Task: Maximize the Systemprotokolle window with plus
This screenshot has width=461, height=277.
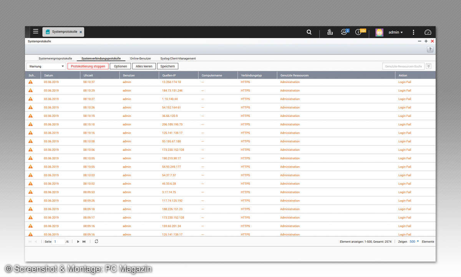Action: (x=426, y=41)
